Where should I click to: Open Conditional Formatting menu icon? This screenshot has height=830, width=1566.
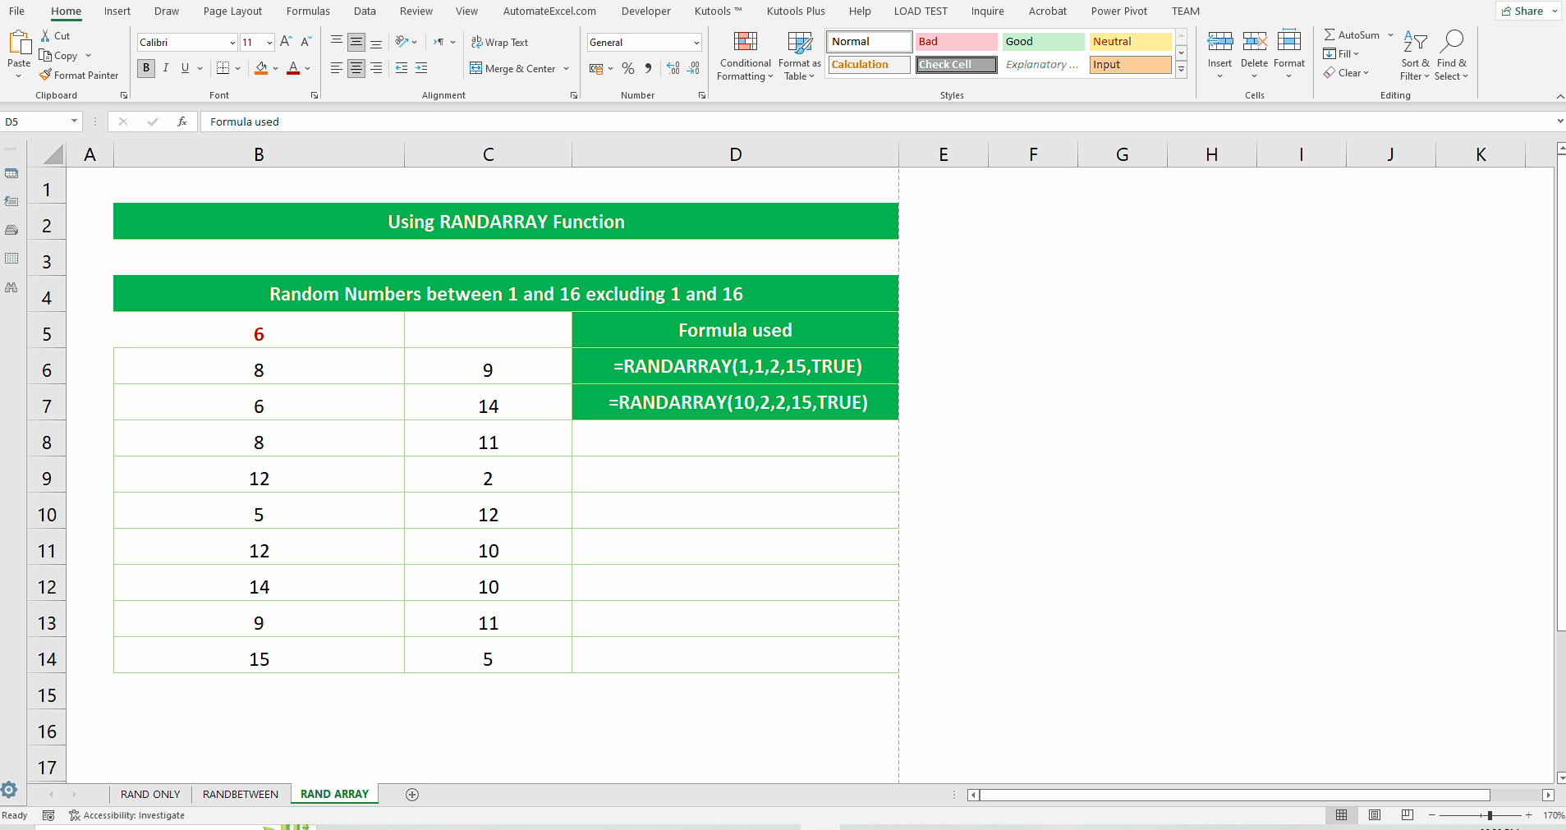pos(746,42)
